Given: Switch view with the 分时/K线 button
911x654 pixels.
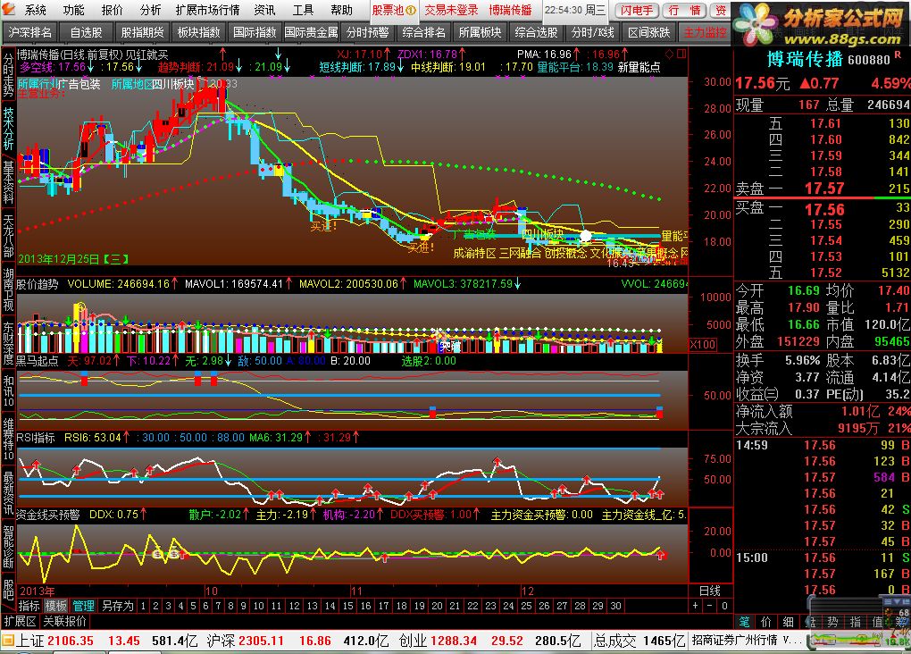Looking at the screenshot, I should [593, 32].
